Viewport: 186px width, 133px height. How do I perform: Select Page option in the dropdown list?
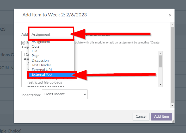[35, 56]
